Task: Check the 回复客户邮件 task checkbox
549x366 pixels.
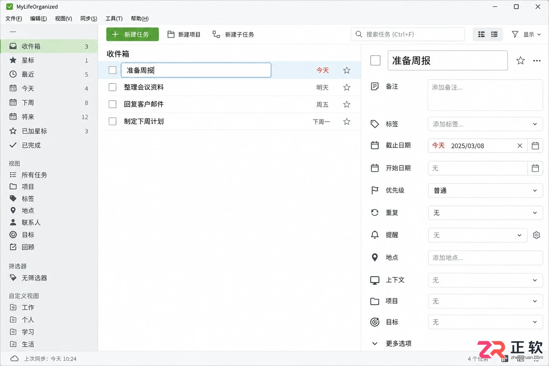Action: coord(112,104)
